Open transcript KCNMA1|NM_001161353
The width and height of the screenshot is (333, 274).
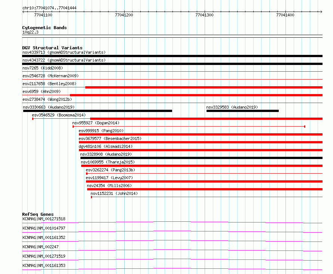point(44,265)
